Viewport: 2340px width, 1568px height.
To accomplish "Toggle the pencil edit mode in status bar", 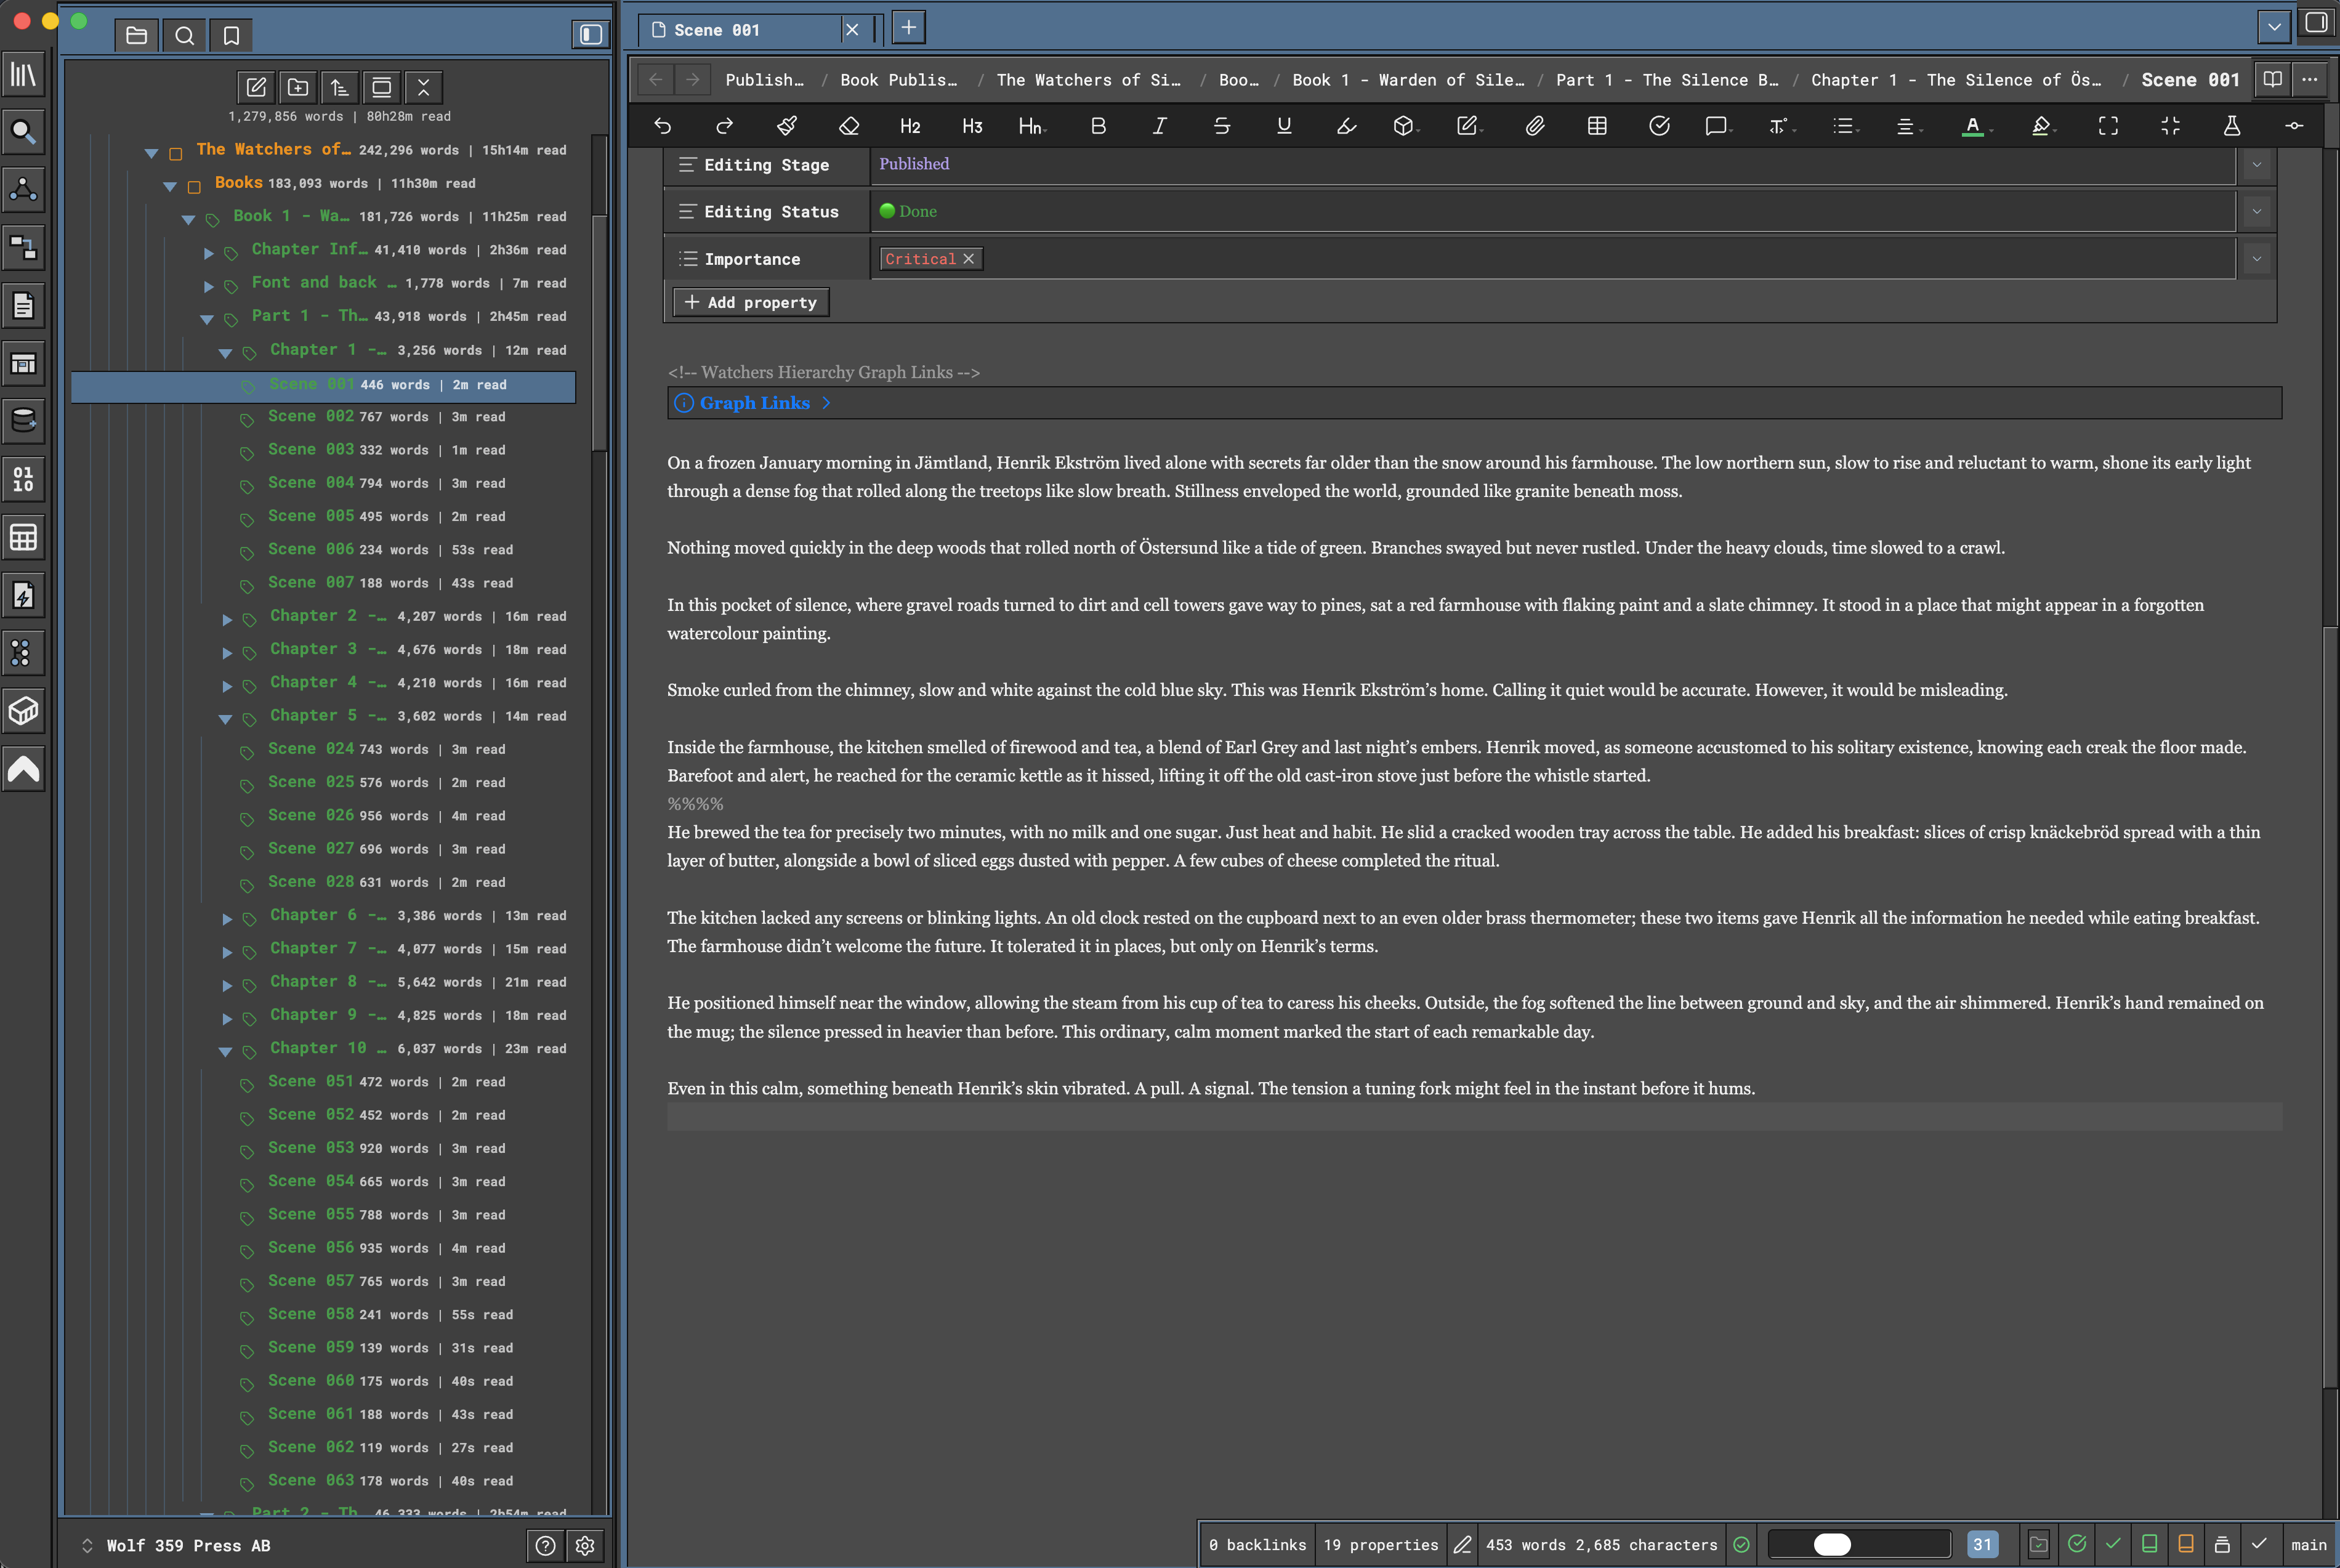I will 1461,1545.
